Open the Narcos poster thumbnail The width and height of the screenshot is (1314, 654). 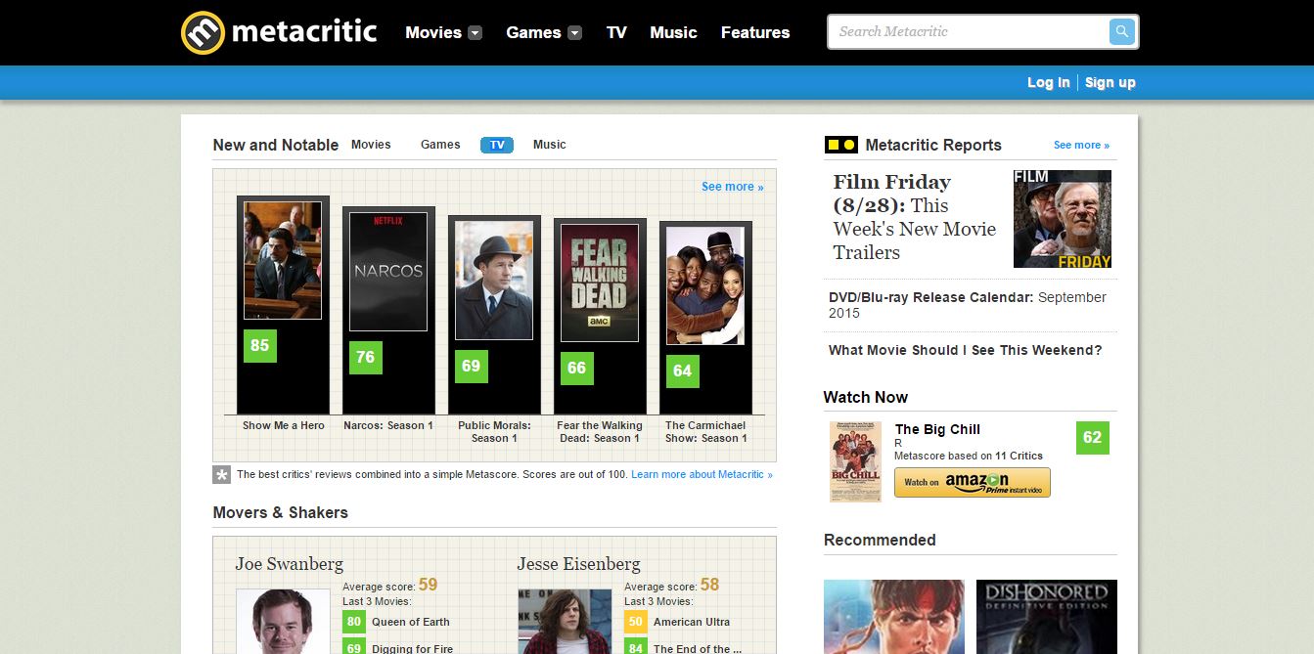(x=388, y=272)
